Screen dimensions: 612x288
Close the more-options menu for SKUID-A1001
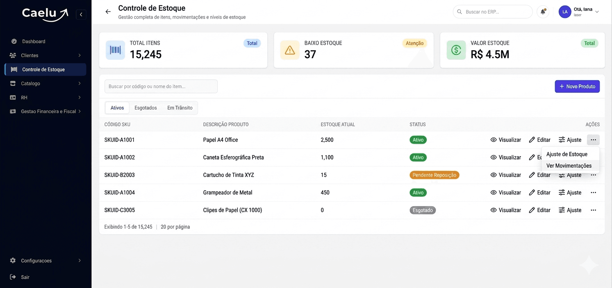coord(593,140)
